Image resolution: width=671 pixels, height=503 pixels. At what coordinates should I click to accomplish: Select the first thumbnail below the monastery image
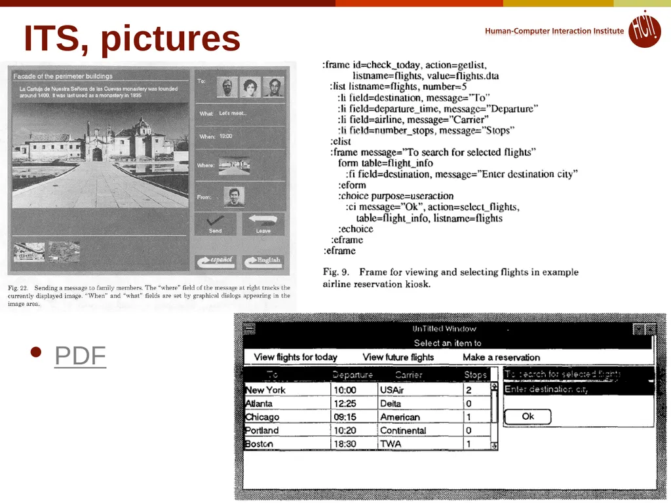(x=29, y=251)
